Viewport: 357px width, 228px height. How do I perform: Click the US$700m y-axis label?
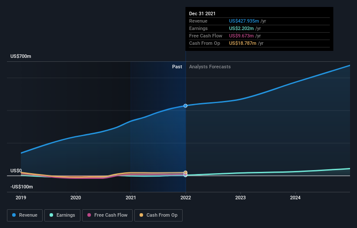point(21,56)
